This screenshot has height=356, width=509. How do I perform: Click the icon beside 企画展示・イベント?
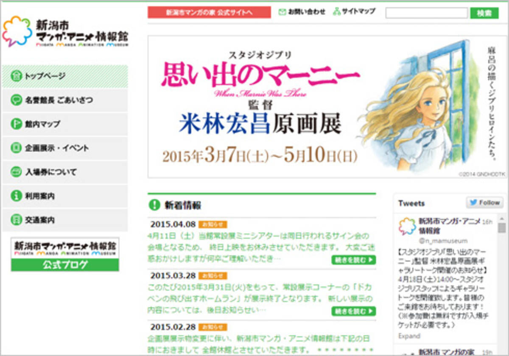[x=17, y=148]
